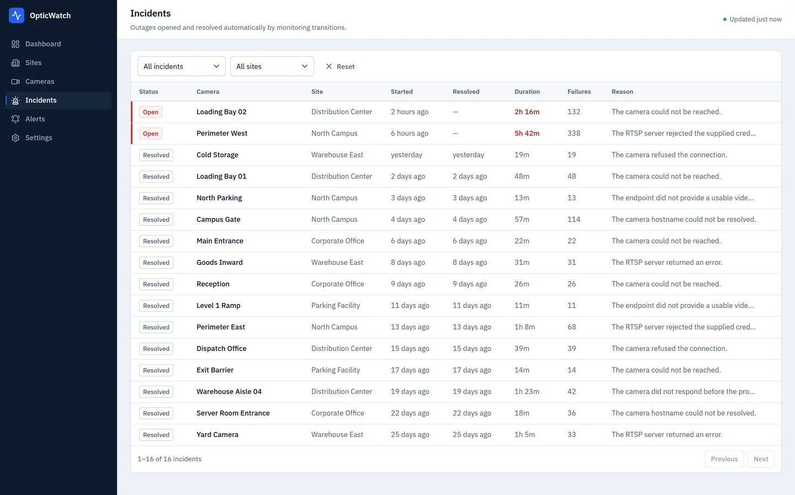Click the Open badge for Loading Bay 02
This screenshot has height=495, width=795.
[151, 112]
